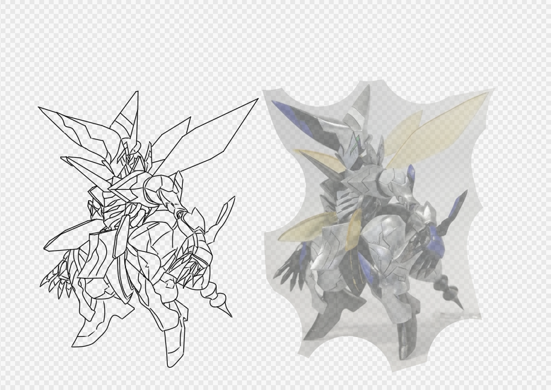Click the line-art robot's right foot
The image size is (551, 390).
click(x=175, y=356)
